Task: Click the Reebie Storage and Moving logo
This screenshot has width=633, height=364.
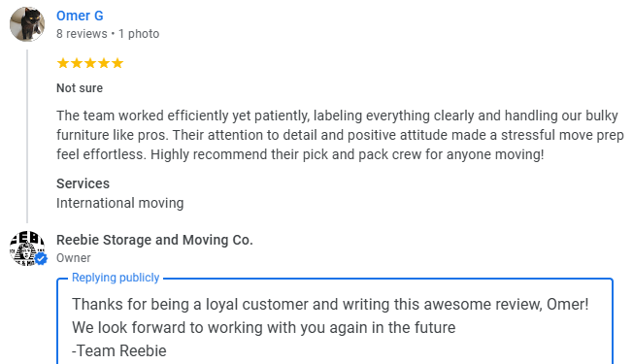Action: pos(26,248)
